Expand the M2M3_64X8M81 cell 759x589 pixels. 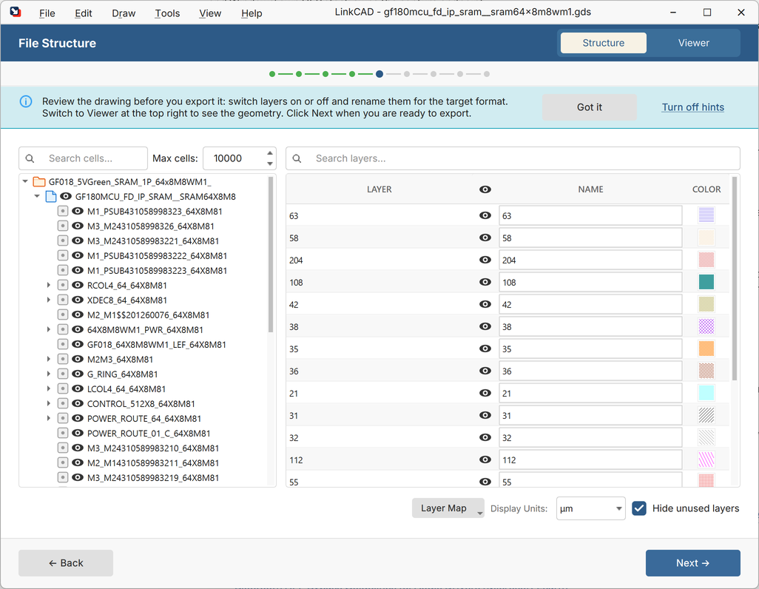[x=48, y=359]
